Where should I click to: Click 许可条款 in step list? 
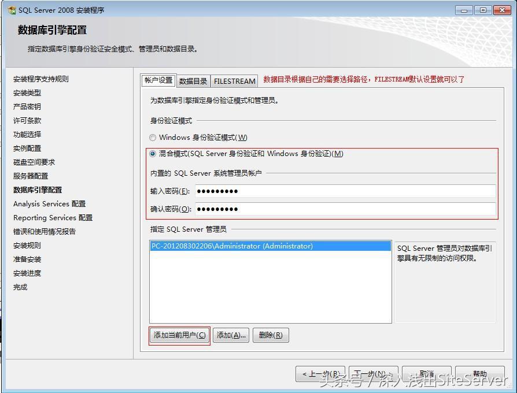(27, 121)
